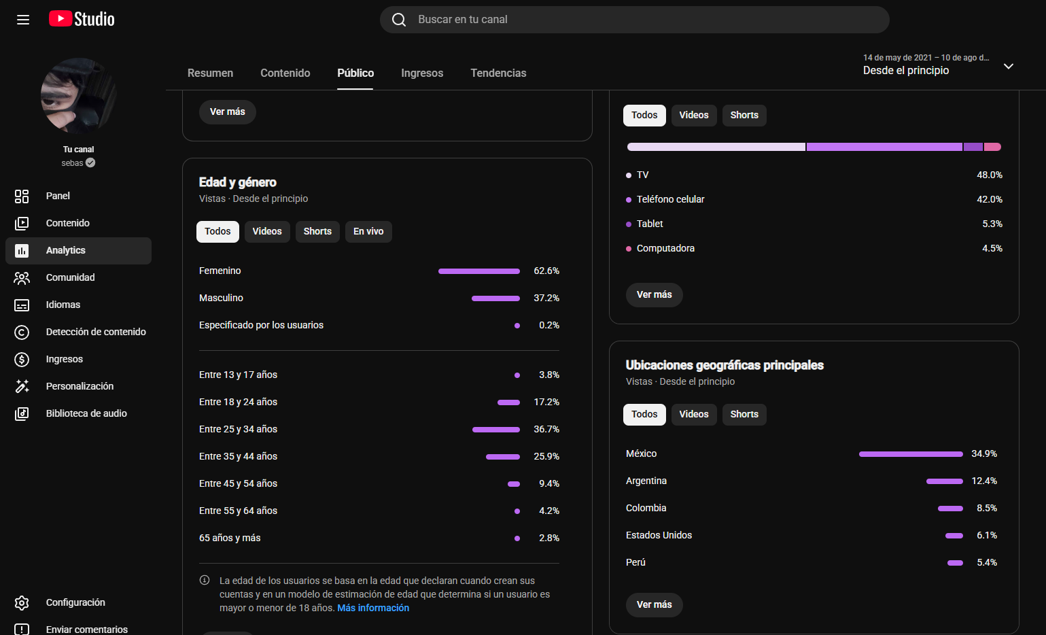Select Videos filter in device type card
This screenshot has height=635, width=1046.
[x=694, y=116]
